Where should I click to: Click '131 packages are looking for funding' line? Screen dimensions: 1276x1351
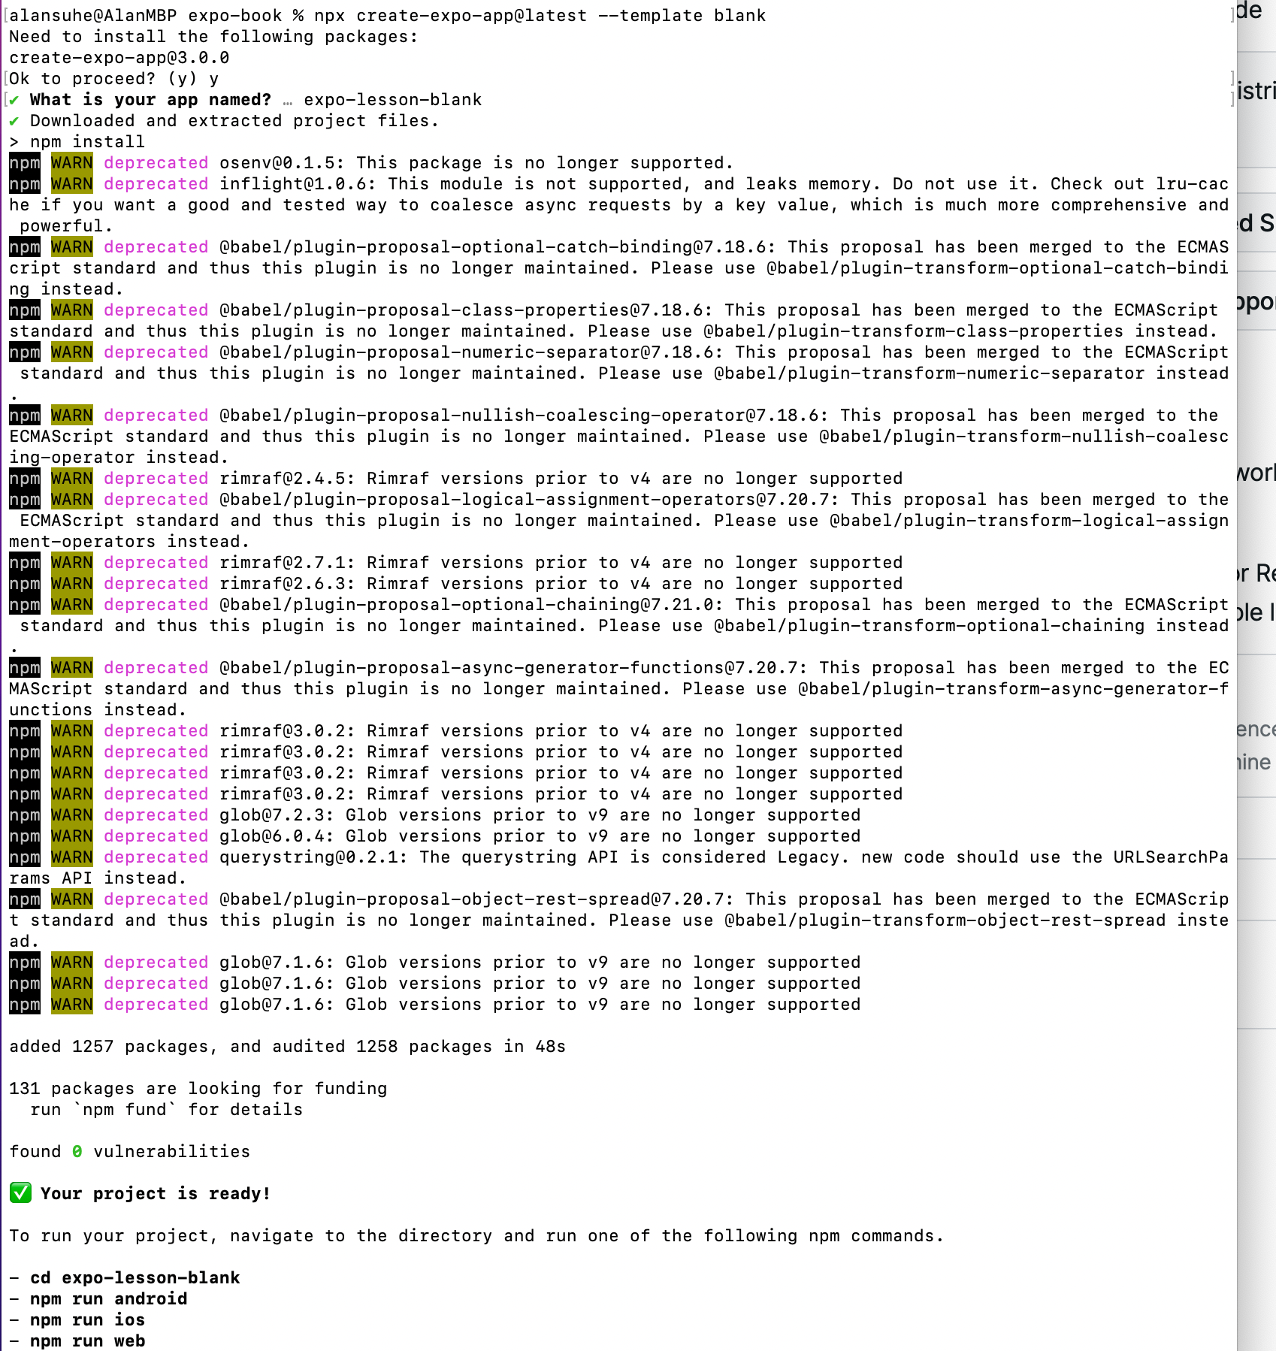coord(198,1089)
